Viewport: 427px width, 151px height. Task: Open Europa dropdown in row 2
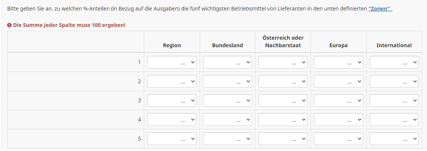[338, 82]
